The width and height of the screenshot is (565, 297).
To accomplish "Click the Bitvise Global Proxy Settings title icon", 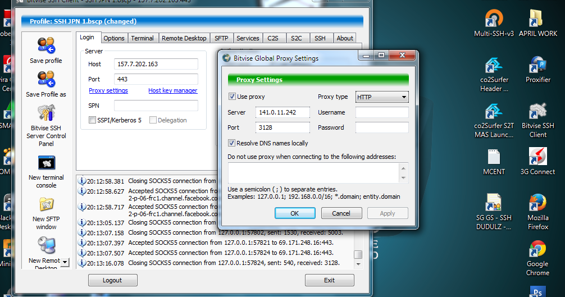I will pyautogui.click(x=227, y=58).
